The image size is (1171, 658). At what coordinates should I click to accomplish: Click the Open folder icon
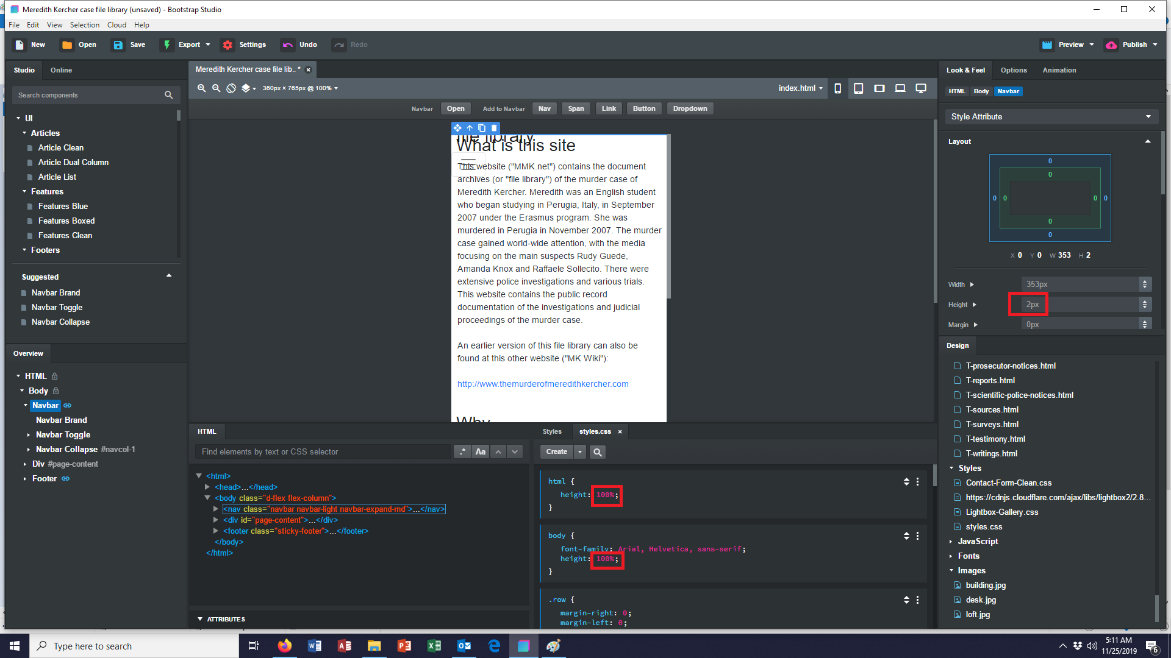click(x=67, y=45)
